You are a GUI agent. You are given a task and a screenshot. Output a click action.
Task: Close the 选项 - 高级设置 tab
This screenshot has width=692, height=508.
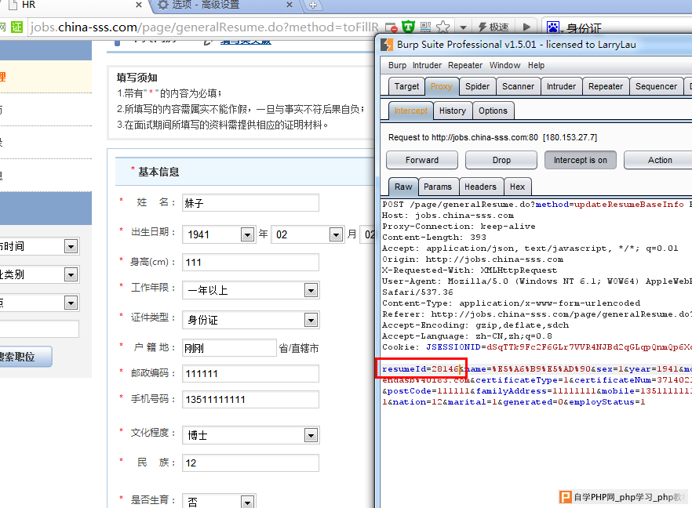(x=290, y=5)
